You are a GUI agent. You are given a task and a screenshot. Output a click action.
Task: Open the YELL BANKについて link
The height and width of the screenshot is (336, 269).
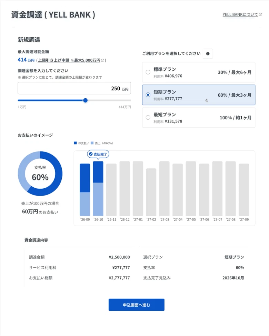(x=240, y=14)
